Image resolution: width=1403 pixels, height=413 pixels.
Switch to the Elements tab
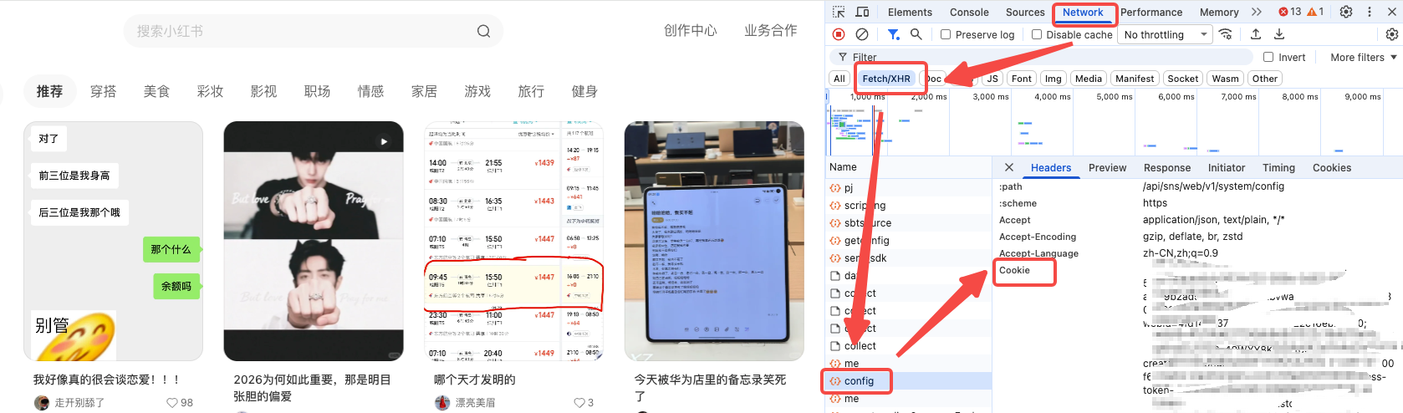910,12
